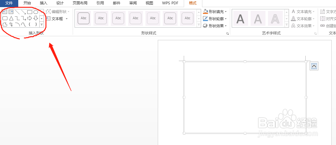Open the 编辑形状 dropdown arrow

[69, 12]
